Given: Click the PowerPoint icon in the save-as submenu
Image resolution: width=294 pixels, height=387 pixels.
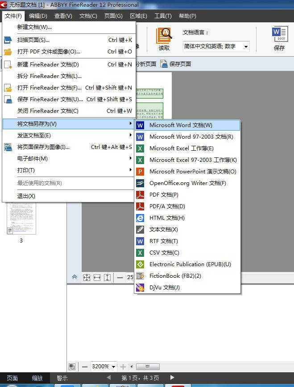Looking at the screenshot, I should 140,172.
